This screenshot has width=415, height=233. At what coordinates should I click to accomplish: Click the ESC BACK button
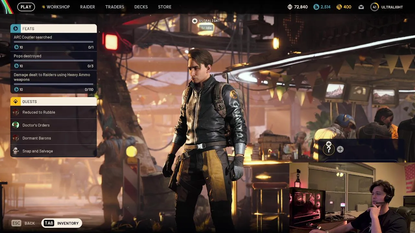pyautogui.click(x=23, y=223)
